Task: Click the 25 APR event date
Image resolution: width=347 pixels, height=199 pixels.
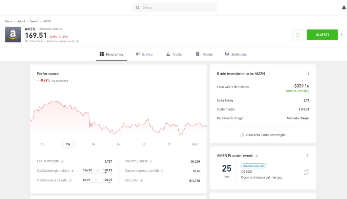Action: [227, 171]
